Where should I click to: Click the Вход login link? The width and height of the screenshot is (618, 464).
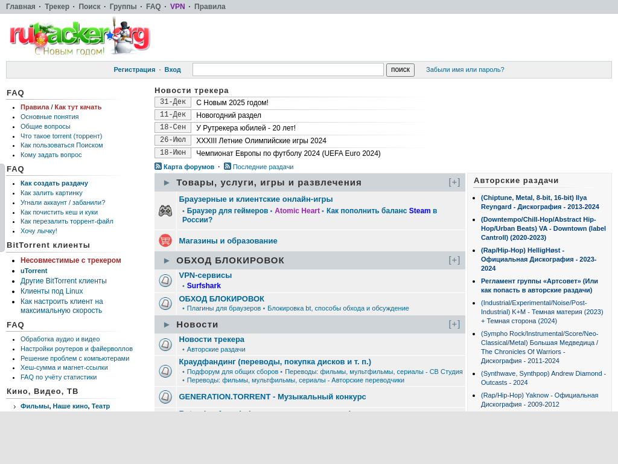pos(173,69)
